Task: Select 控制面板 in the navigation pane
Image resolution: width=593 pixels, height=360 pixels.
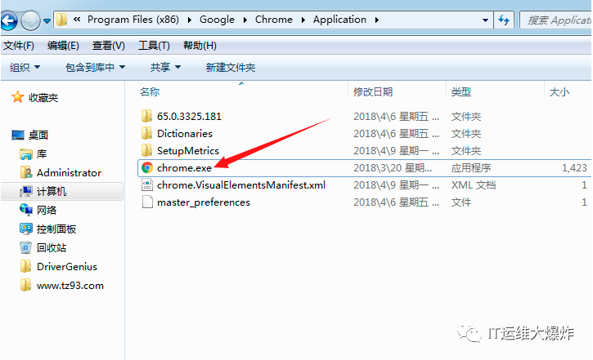Action: tap(56, 229)
